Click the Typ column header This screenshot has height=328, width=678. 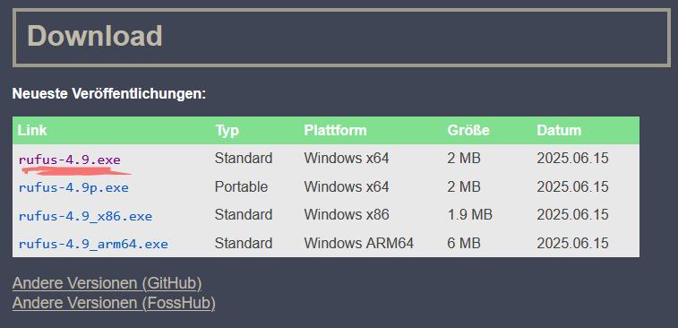[227, 130]
